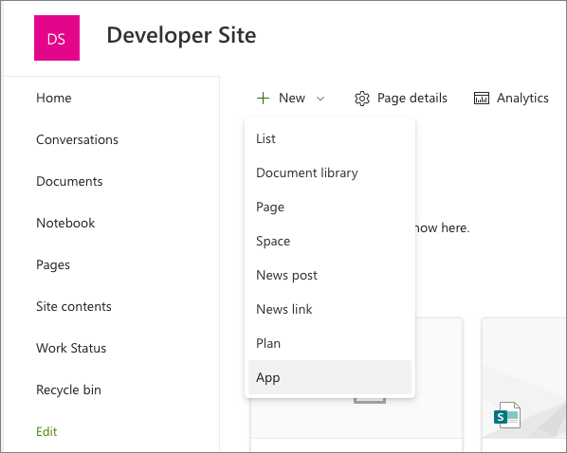This screenshot has width=567, height=453.
Task: Open Documents in left navigation
Action: pyautogui.click(x=69, y=181)
